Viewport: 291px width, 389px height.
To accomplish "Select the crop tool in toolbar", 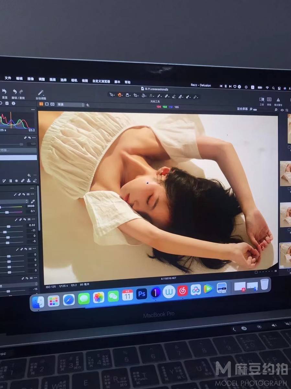I will [x=136, y=96].
